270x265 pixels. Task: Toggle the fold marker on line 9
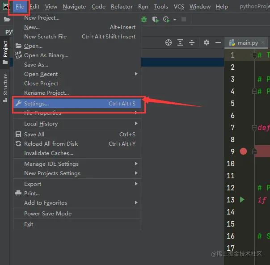point(254,151)
